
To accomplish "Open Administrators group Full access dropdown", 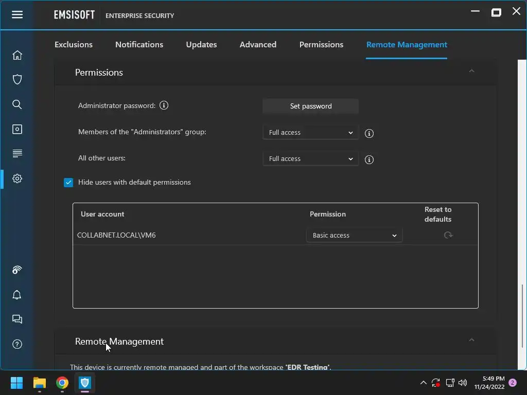I will tap(310, 132).
